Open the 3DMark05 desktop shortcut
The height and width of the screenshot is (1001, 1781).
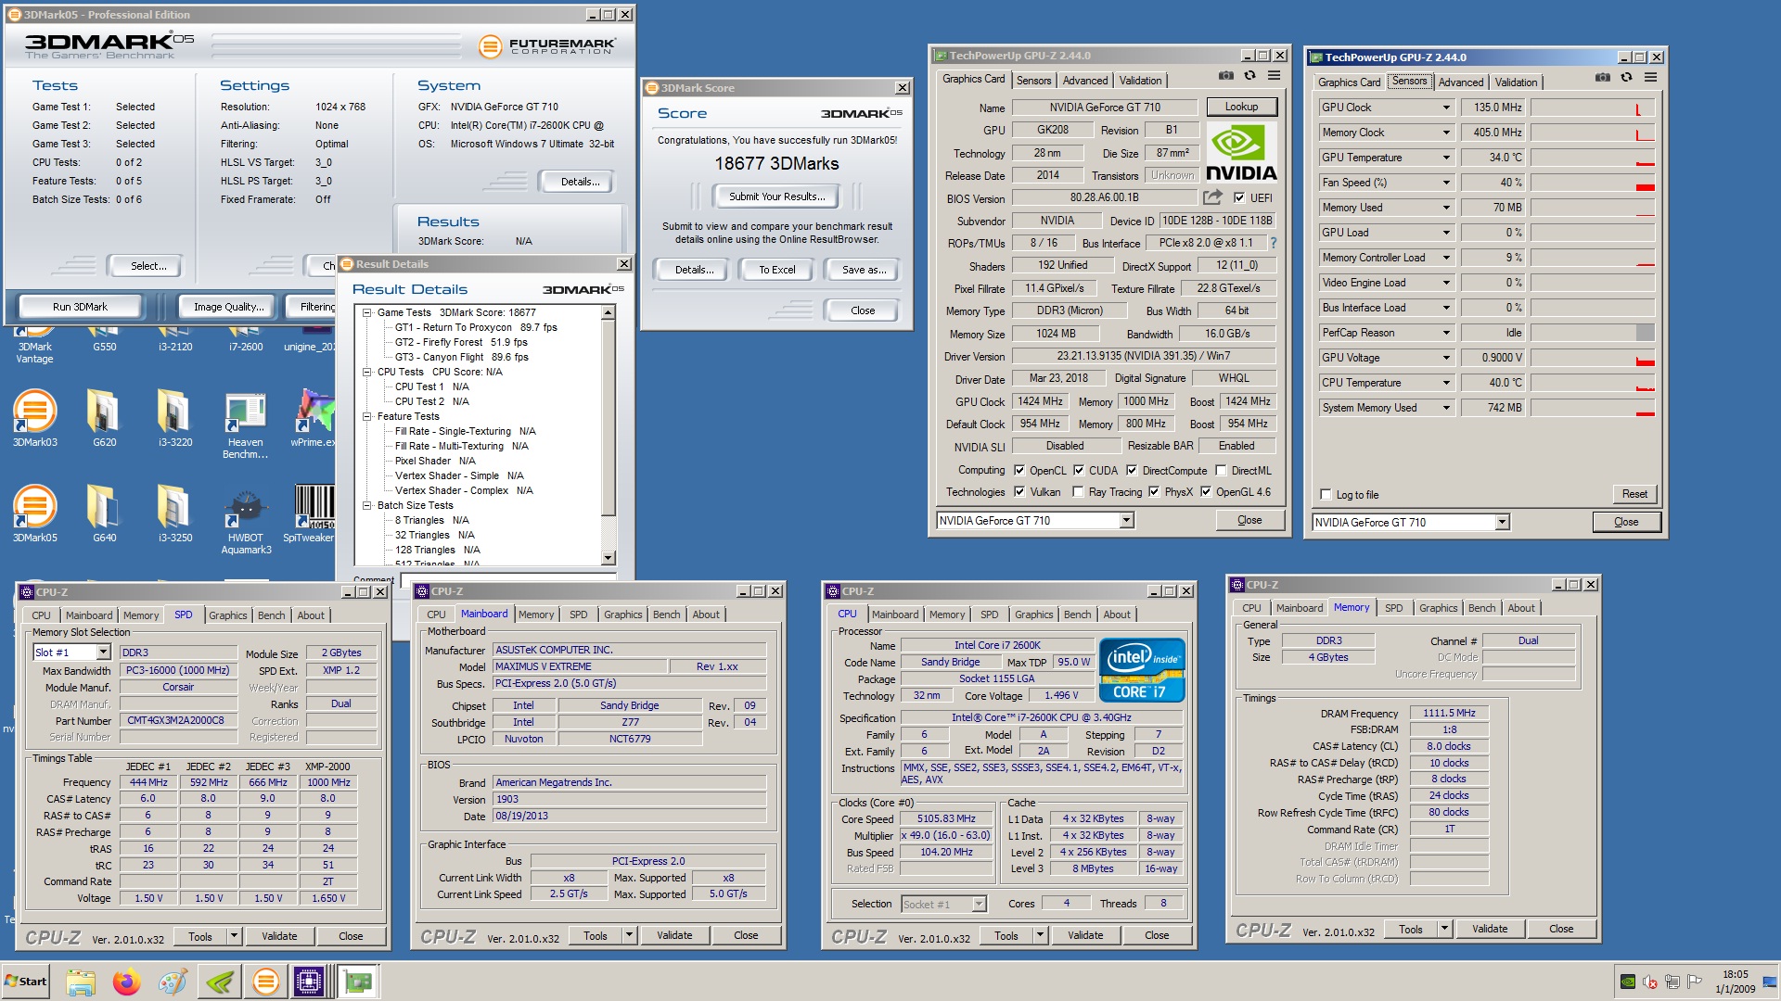(x=34, y=513)
